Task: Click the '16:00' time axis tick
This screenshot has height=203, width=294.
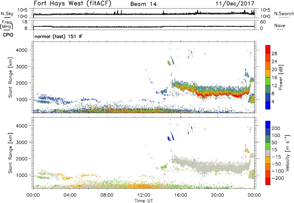Action: click(x=180, y=195)
